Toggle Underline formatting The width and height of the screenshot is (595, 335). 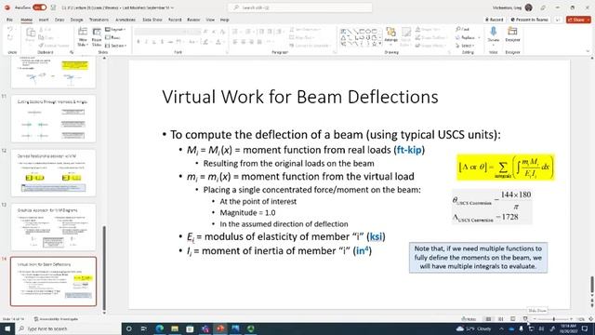pyautogui.click(x=154, y=42)
